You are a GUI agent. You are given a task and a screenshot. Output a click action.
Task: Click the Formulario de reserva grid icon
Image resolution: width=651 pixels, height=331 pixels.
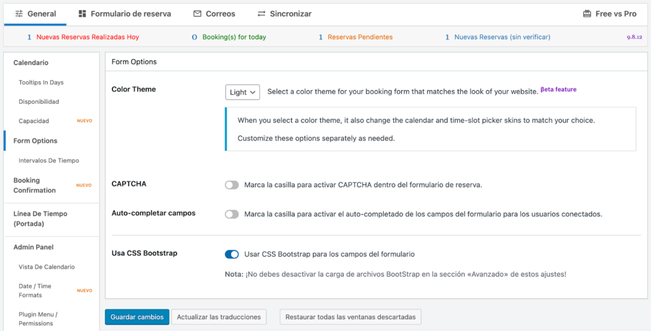click(82, 13)
